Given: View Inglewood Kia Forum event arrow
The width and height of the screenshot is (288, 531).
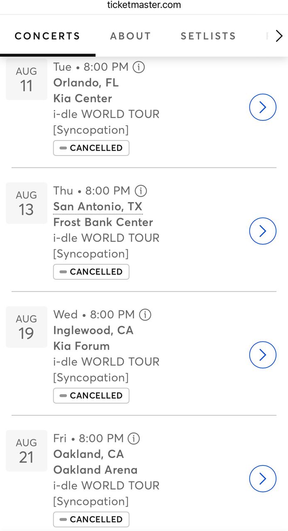Looking at the screenshot, I should (262, 355).
